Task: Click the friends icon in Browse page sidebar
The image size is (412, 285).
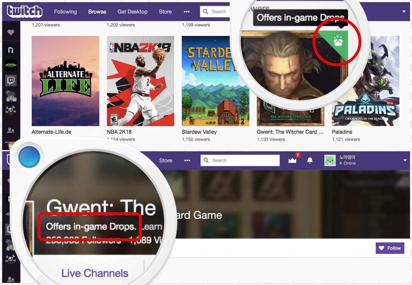Action: pyautogui.click(x=11, y=130)
